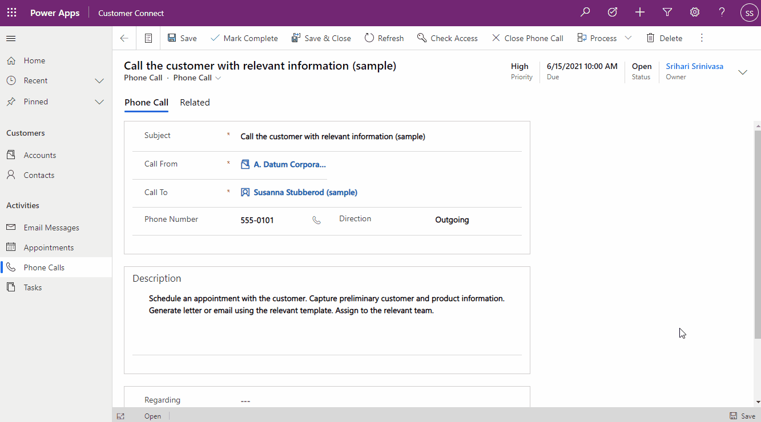This screenshot has width=761, height=422.
Task: Switch to the Related tab
Action: 195,103
